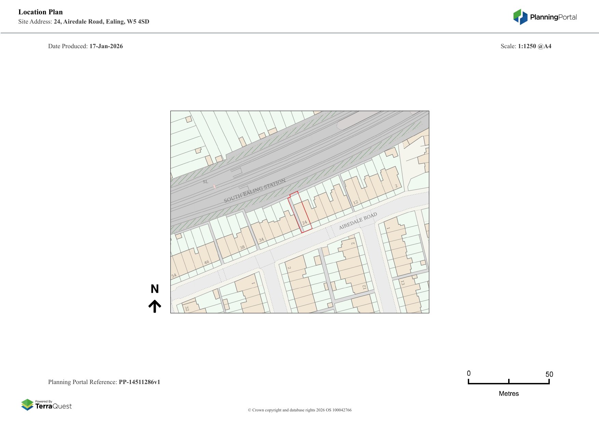
Task: Click the date 17-Jan-2026
Action: [106, 46]
